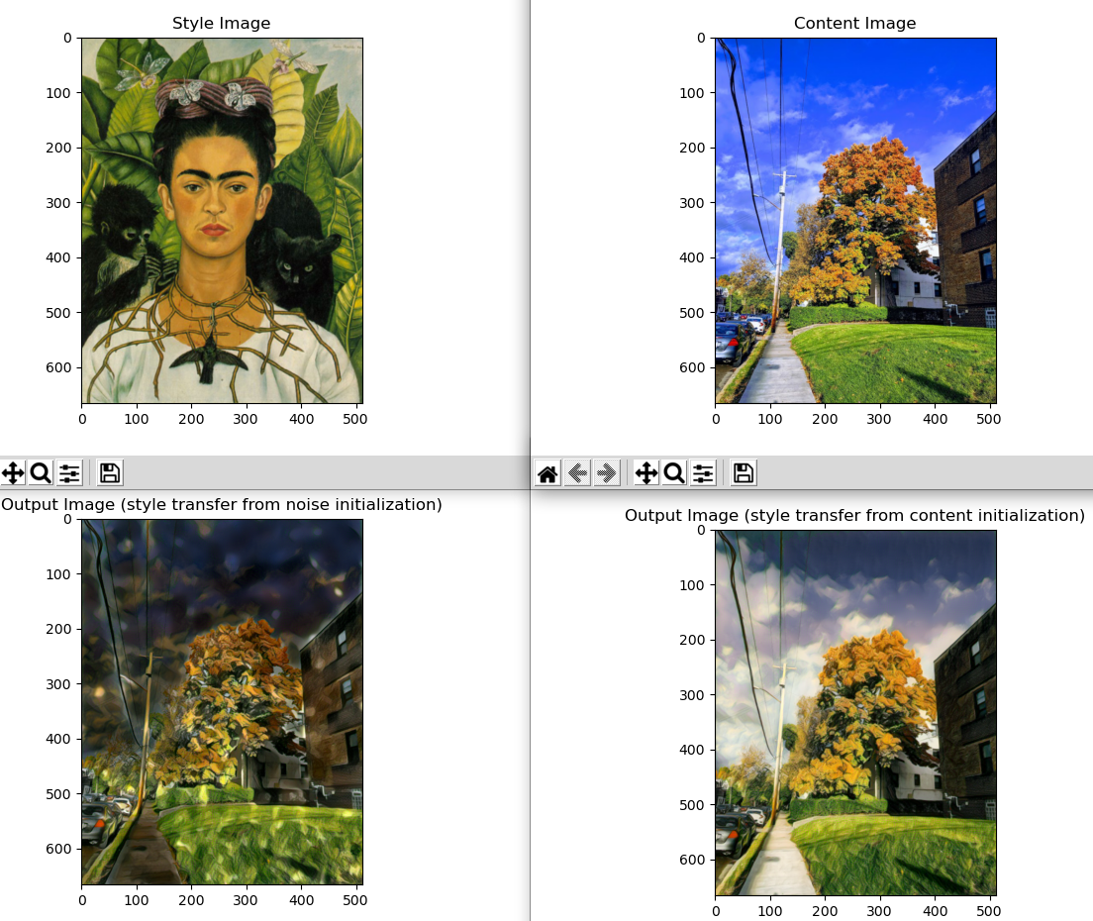Click y-axis tick 400 of the noise initialization plot
Screen dimensions: 1093x921
tap(58, 739)
